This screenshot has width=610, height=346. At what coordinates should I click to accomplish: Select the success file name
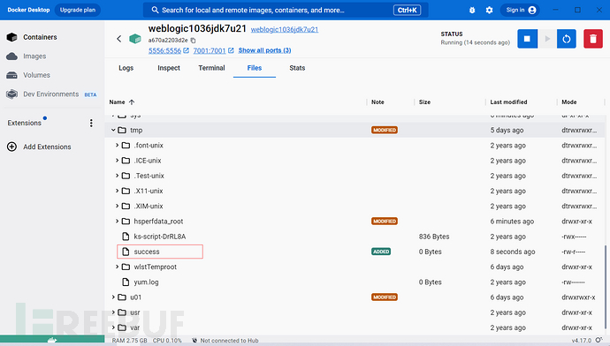(x=147, y=252)
